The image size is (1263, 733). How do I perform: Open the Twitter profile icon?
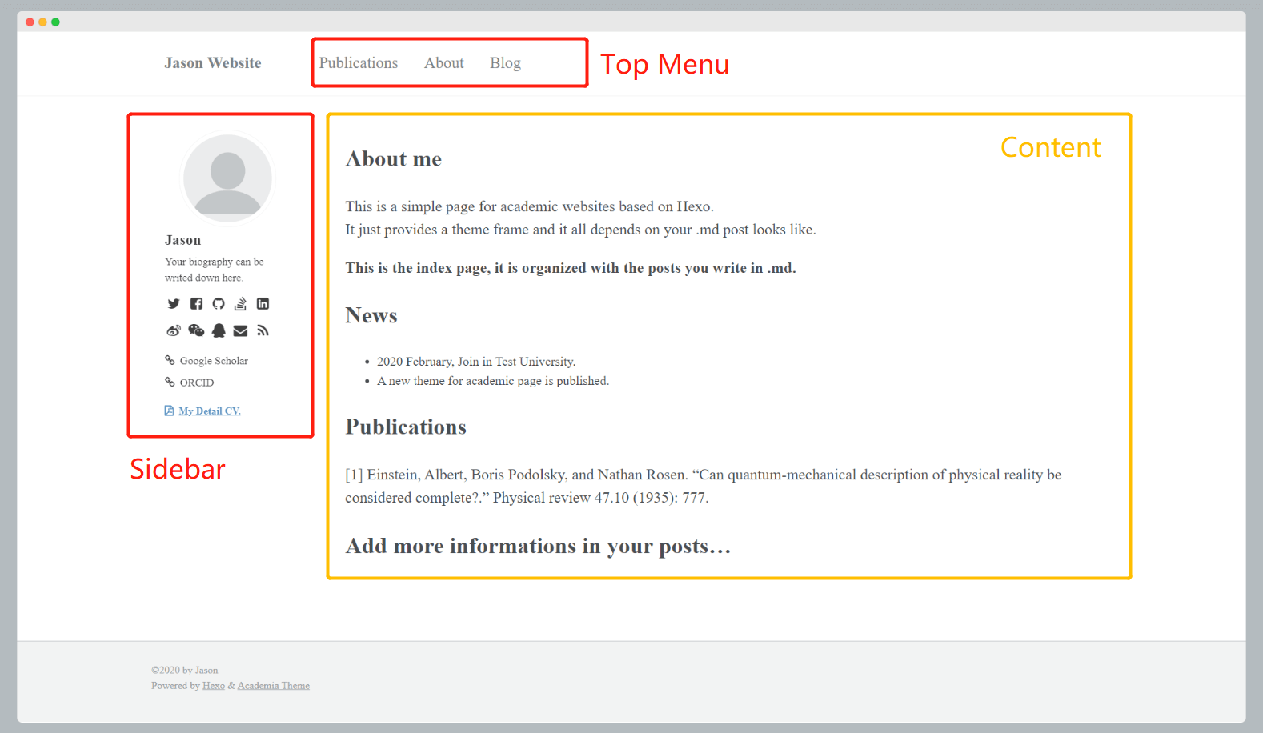[174, 304]
